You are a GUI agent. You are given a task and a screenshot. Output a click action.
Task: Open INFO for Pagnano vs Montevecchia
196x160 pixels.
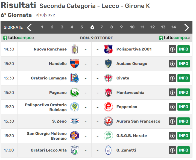pos(183,93)
